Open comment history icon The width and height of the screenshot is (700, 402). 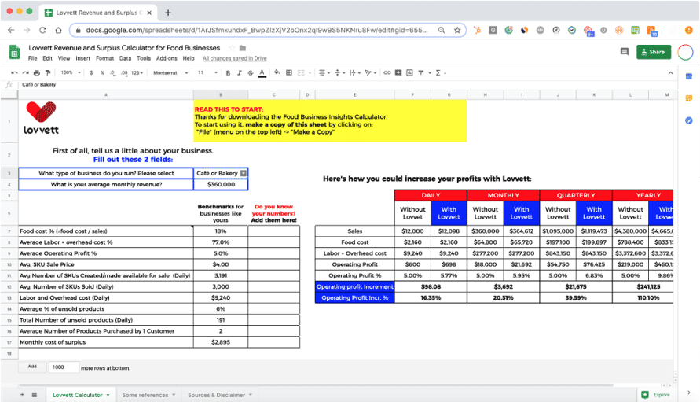coord(625,52)
